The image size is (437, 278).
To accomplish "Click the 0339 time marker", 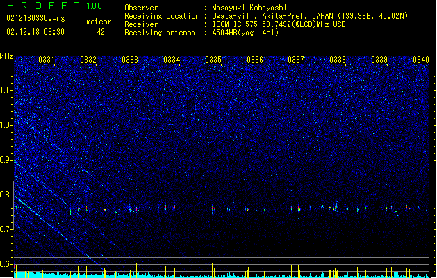I will click(379, 60).
